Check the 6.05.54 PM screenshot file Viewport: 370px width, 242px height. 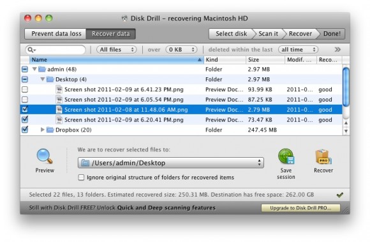(x=25, y=100)
